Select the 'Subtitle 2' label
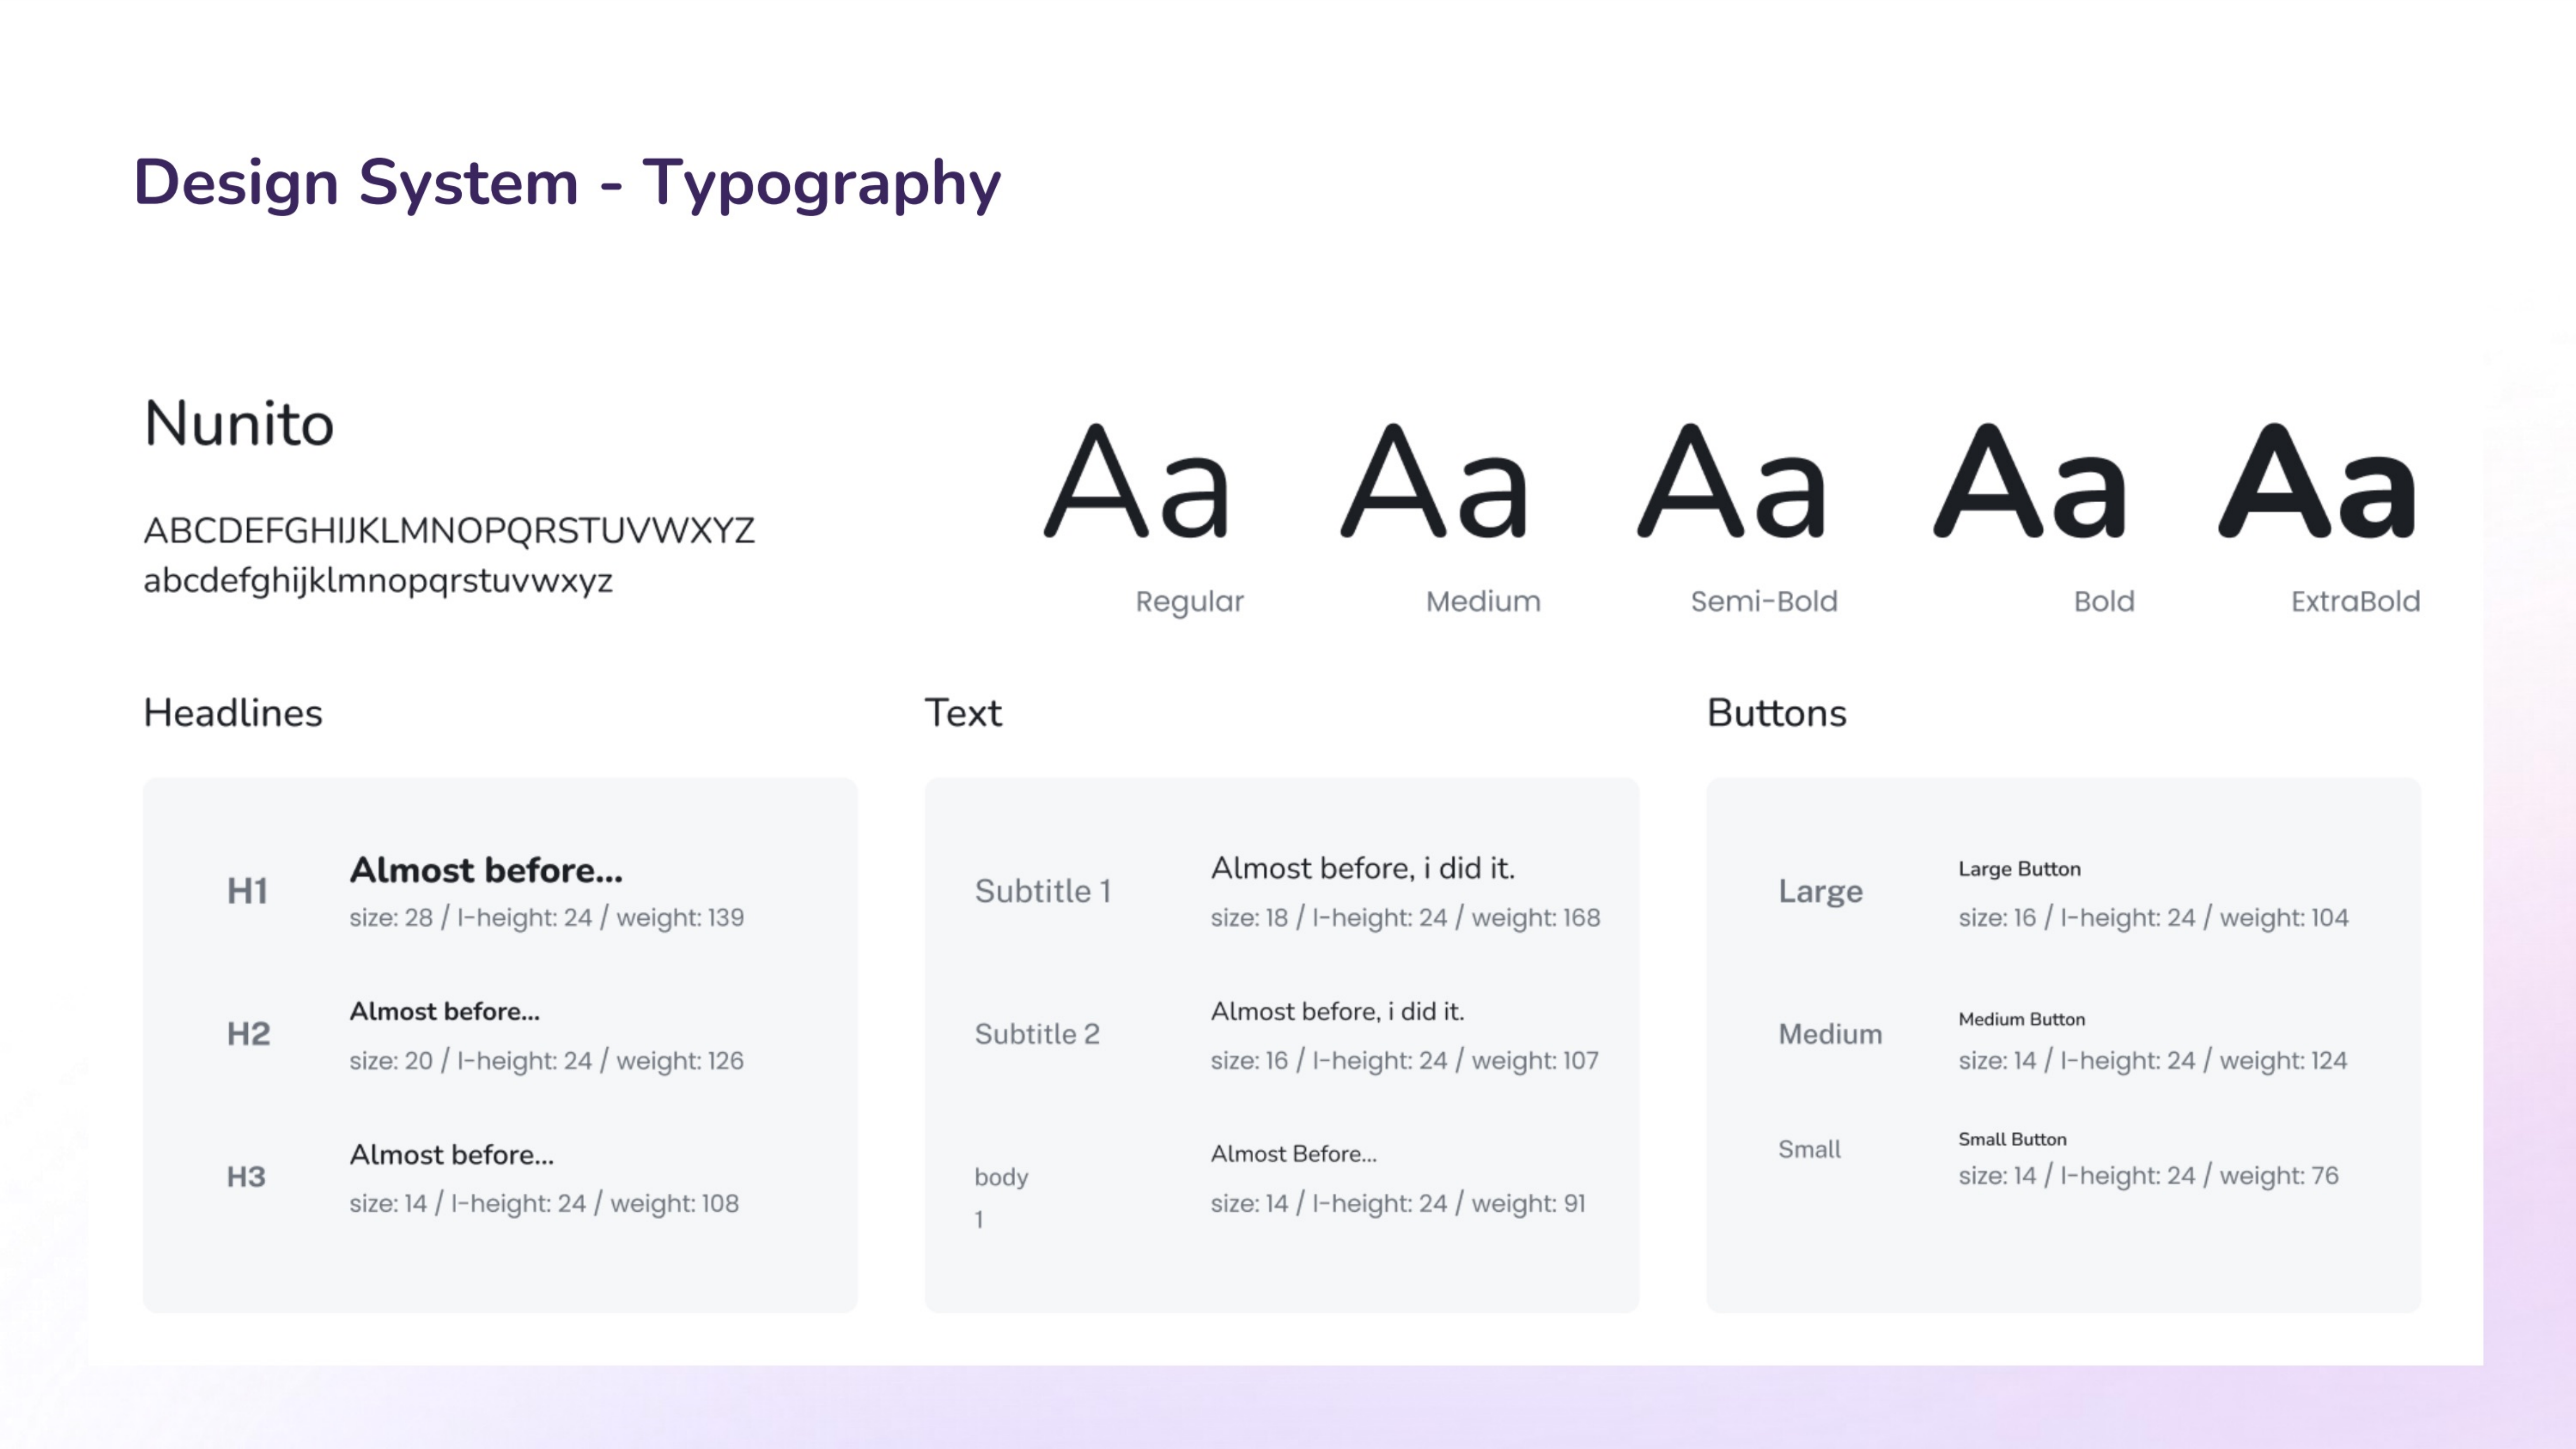 pos(1037,1034)
